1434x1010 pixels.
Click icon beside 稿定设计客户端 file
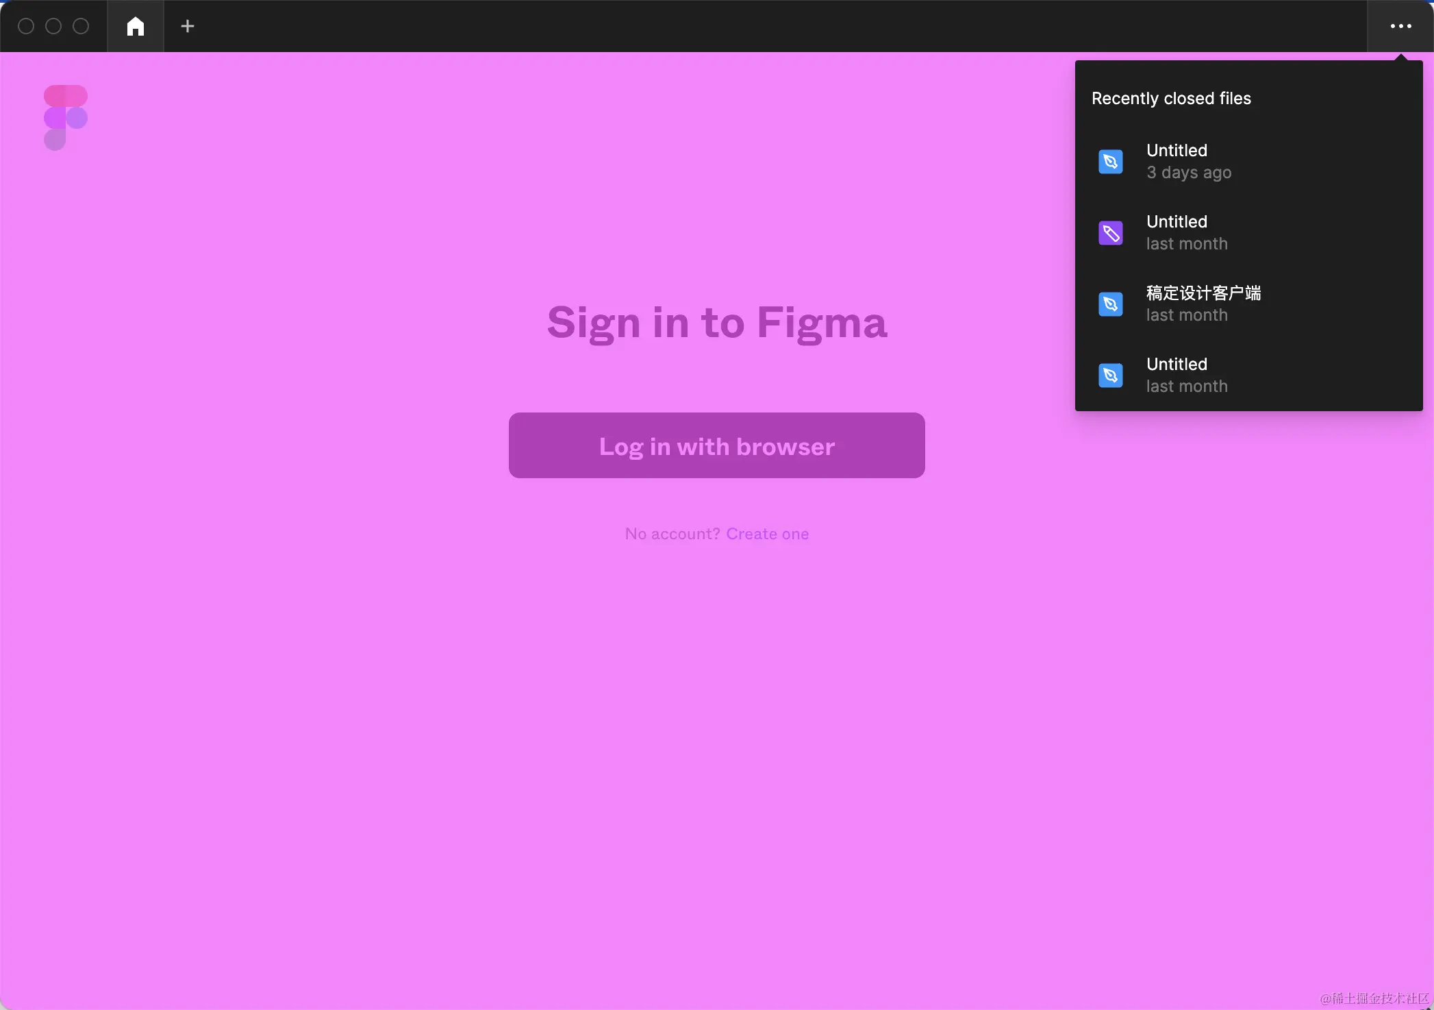coord(1110,304)
